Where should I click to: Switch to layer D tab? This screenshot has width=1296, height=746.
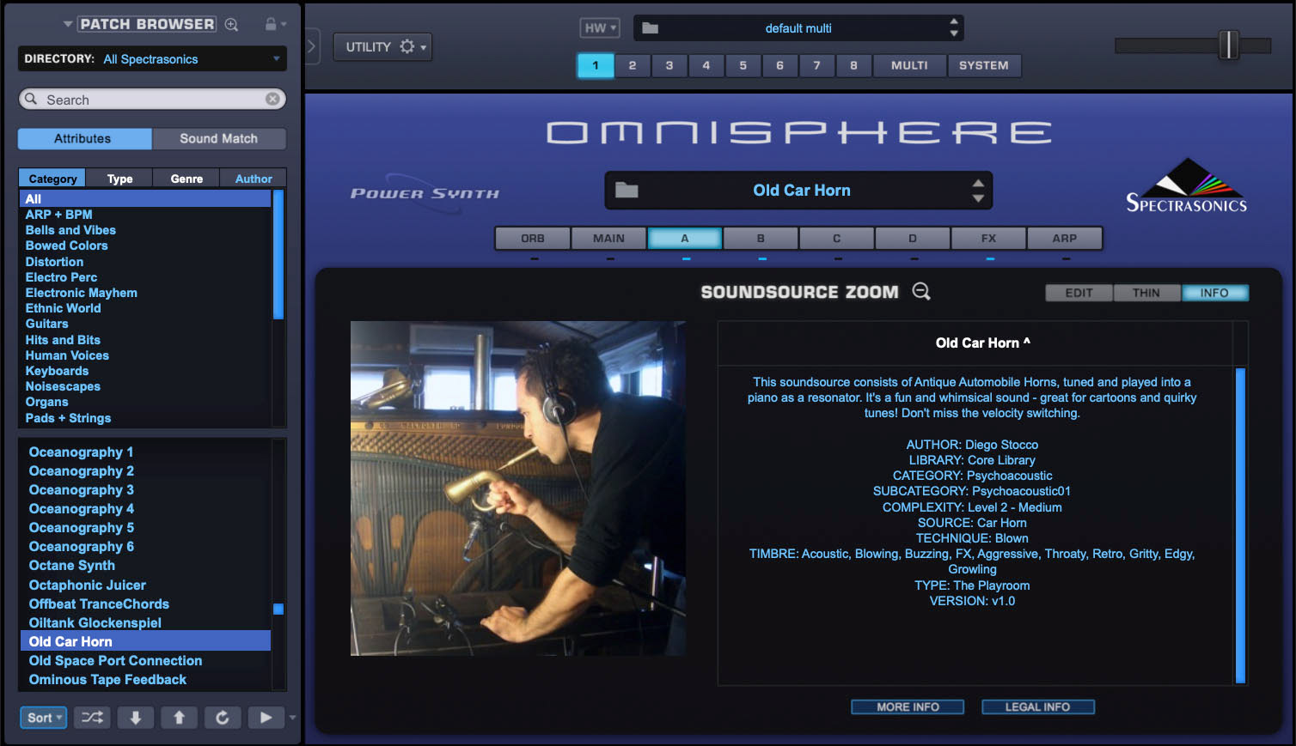(x=913, y=238)
